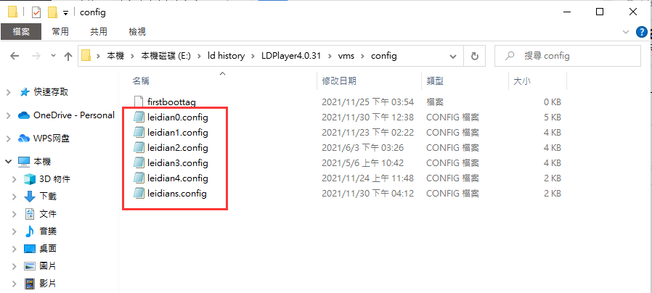The width and height of the screenshot is (652, 293).
Task: Switch to the 檢視 ribbon tab
Action: (x=137, y=32)
